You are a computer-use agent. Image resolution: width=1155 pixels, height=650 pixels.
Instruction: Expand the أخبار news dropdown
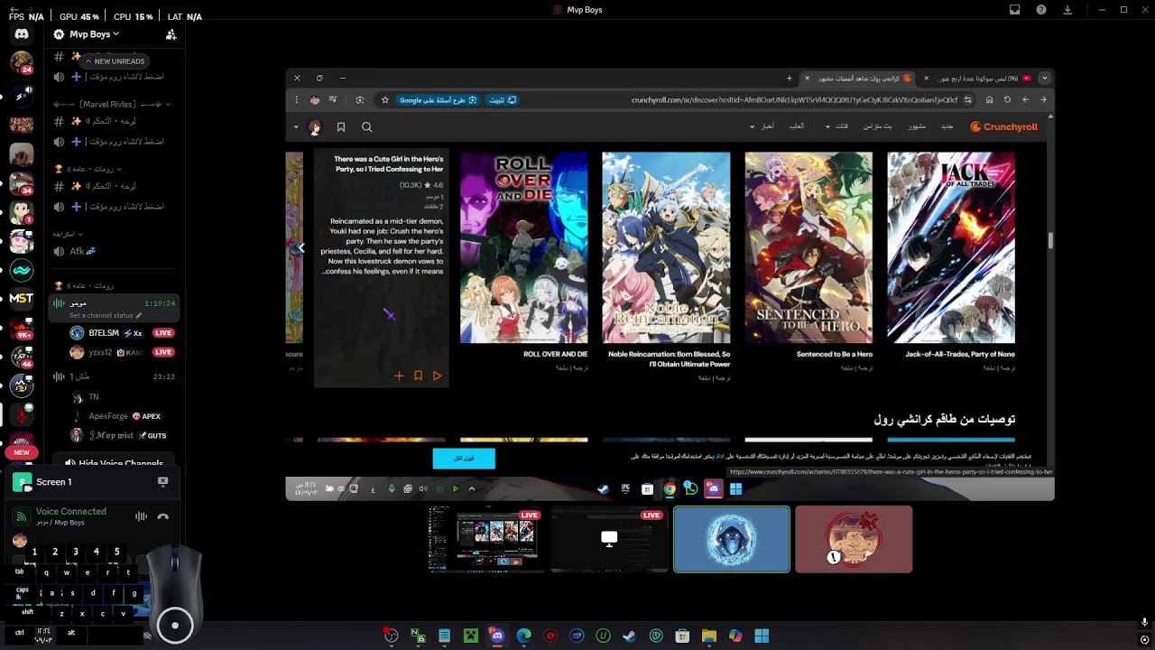pyautogui.click(x=762, y=126)
